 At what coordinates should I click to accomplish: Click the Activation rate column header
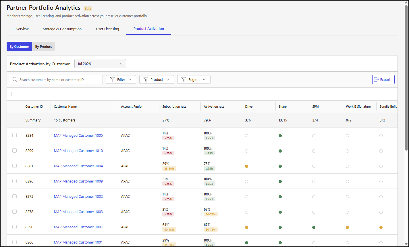pos(214,107)
